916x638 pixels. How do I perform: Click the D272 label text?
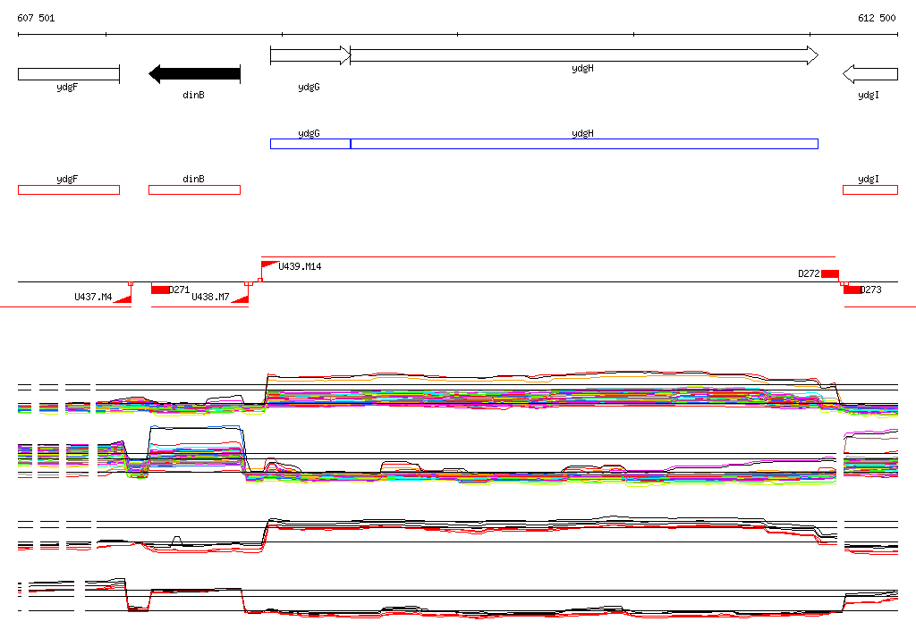[x=809, y=273]
